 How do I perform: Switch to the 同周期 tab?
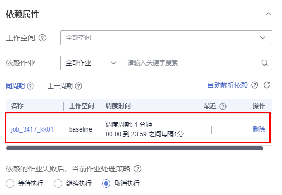[x=15, y=86]
